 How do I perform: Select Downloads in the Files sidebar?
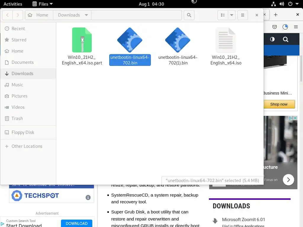[28, 74]
